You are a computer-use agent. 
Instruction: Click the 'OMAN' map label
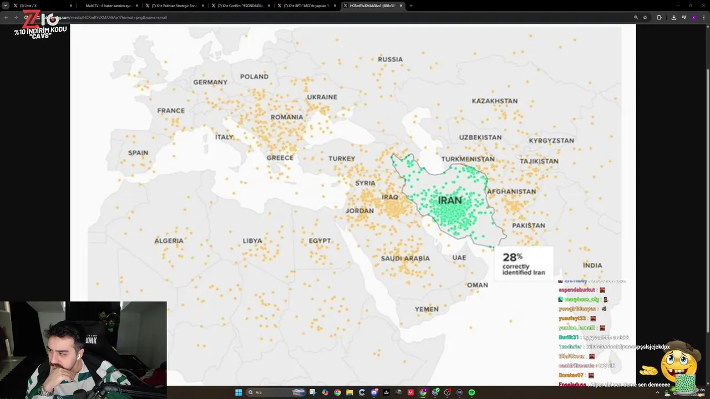[477, 285]
